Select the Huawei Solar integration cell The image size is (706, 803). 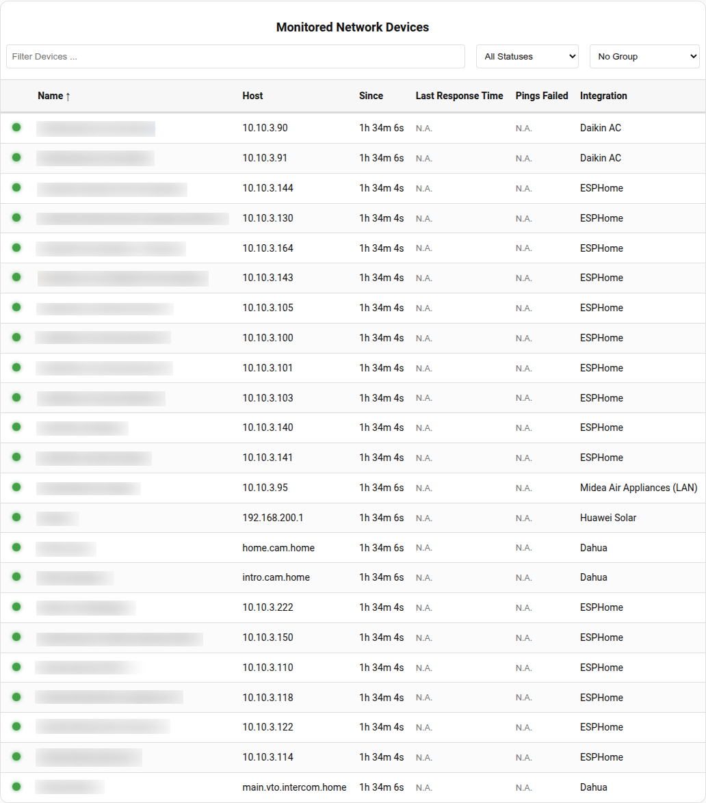pos(608,518)
